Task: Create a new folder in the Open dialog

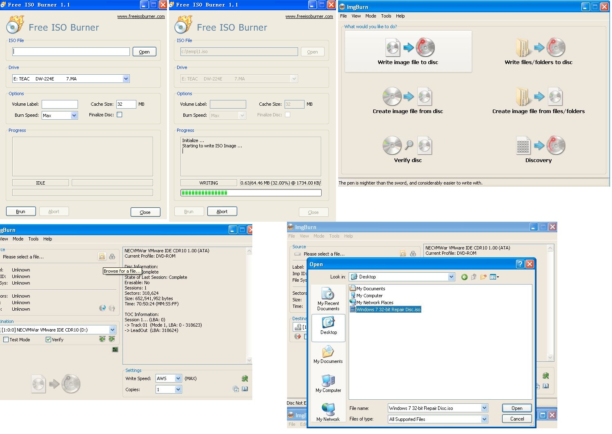Action: 483,277
